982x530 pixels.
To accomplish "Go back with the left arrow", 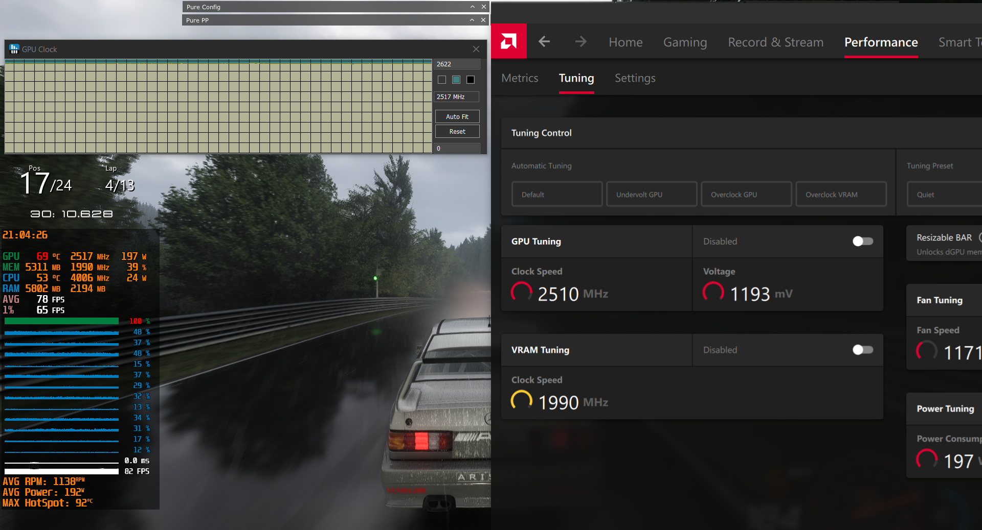I will 544,41.
